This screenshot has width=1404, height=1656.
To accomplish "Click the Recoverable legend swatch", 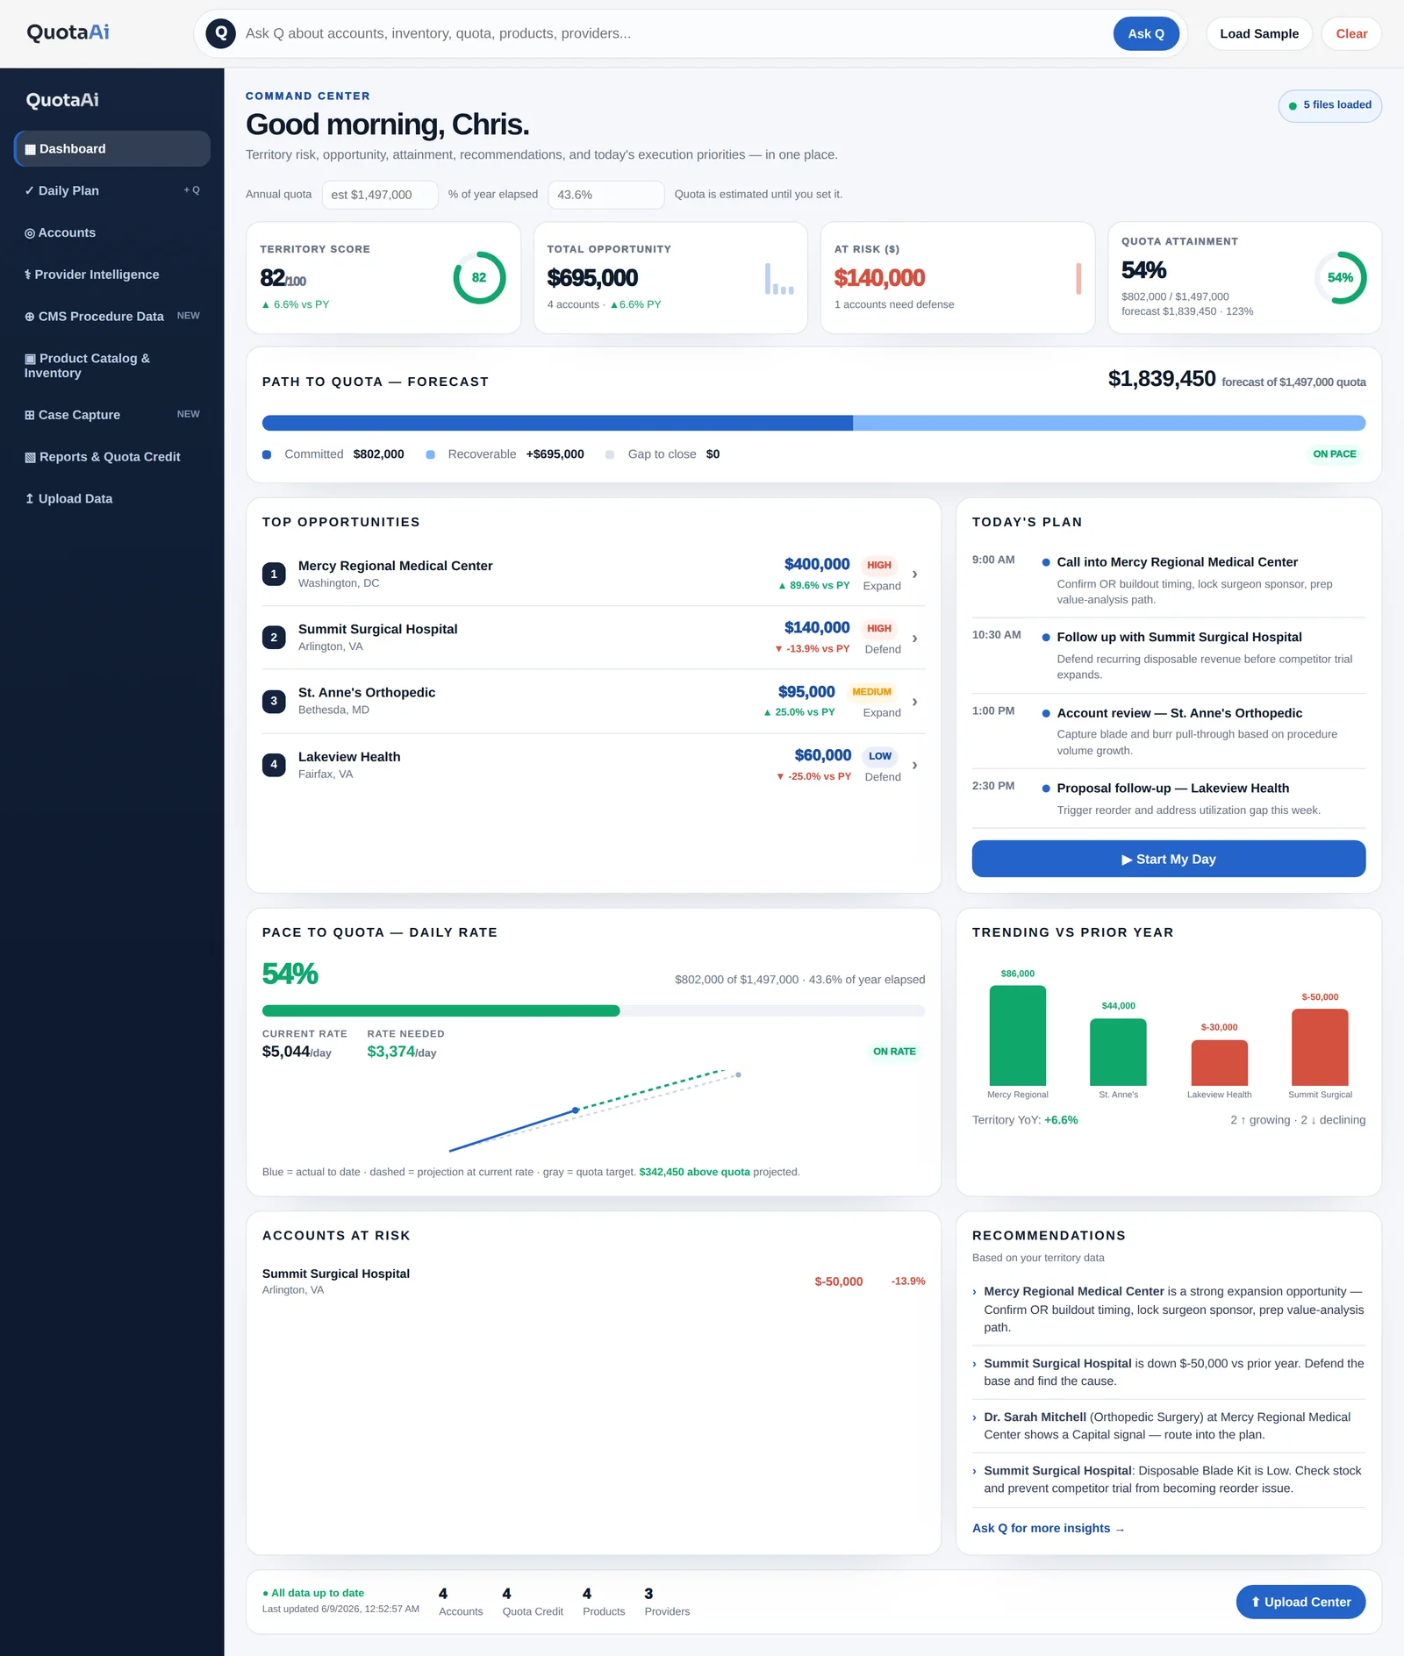I will 430,454.
